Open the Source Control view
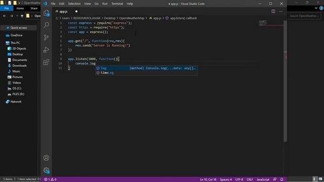The height and width of the screenshot is (182, 324). coord(46,37)
